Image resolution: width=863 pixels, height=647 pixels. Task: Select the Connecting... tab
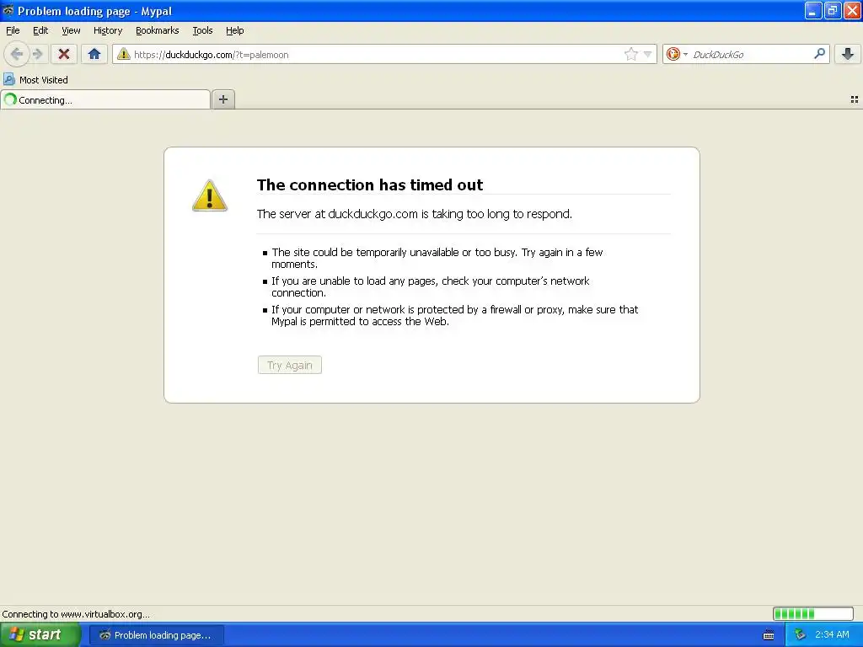(x=105, y=99)
